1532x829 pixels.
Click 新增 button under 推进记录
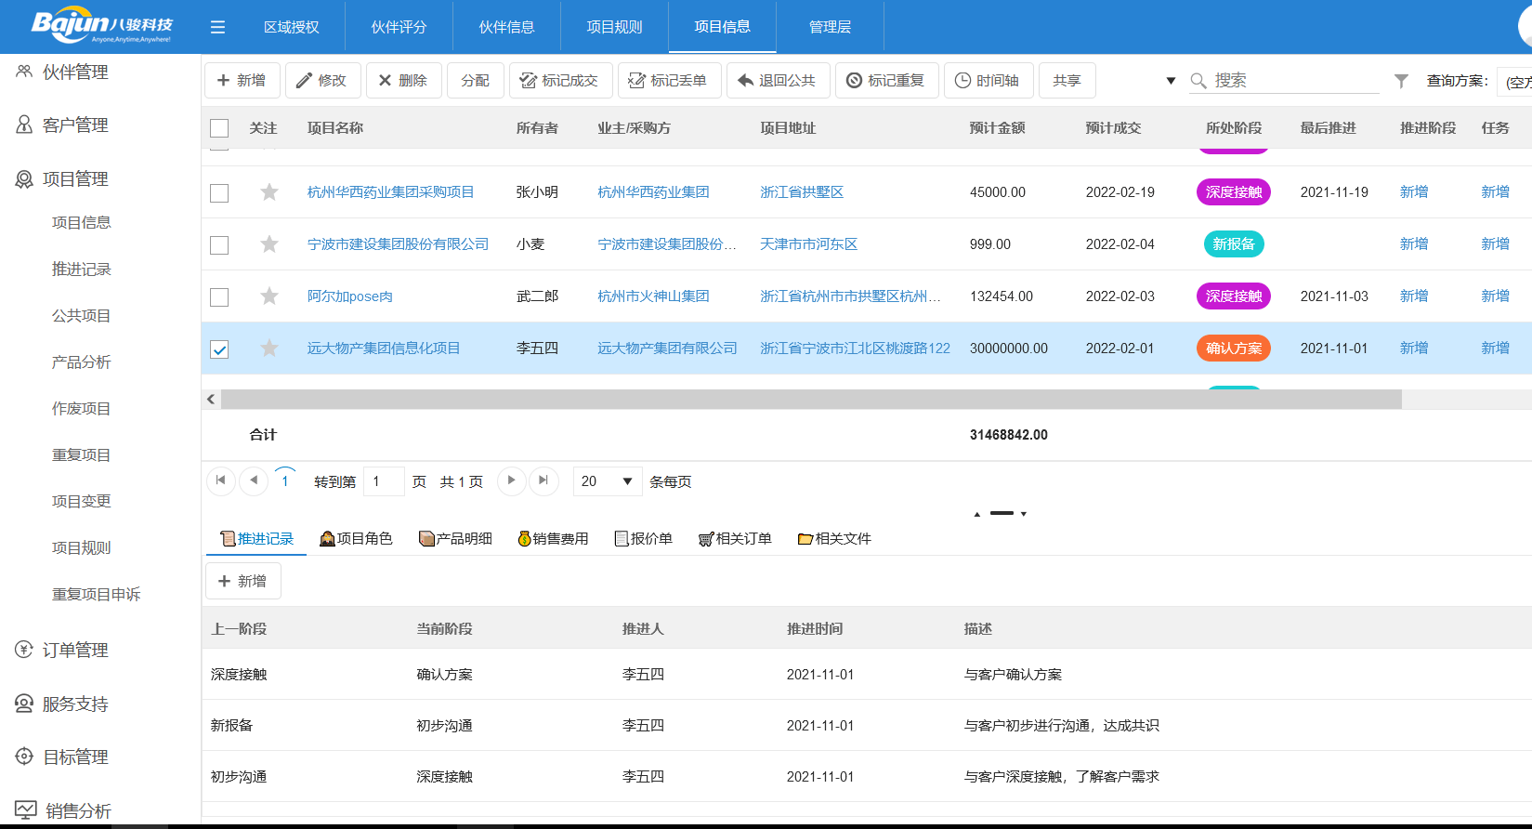coord(242,581)
